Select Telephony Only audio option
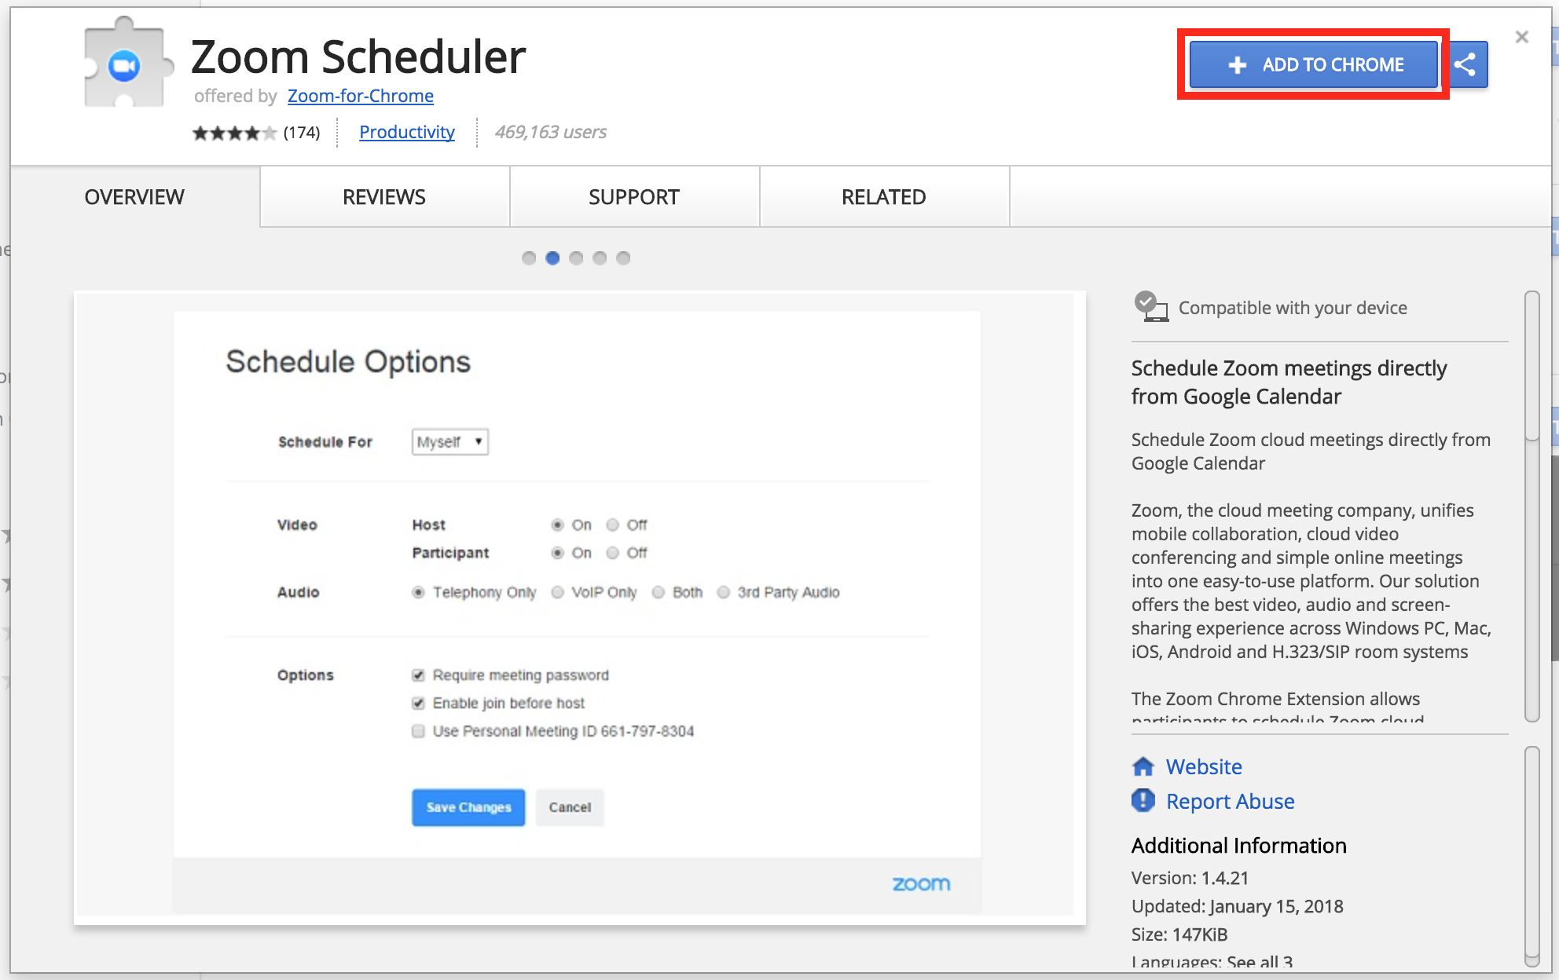 coord(418,592)
